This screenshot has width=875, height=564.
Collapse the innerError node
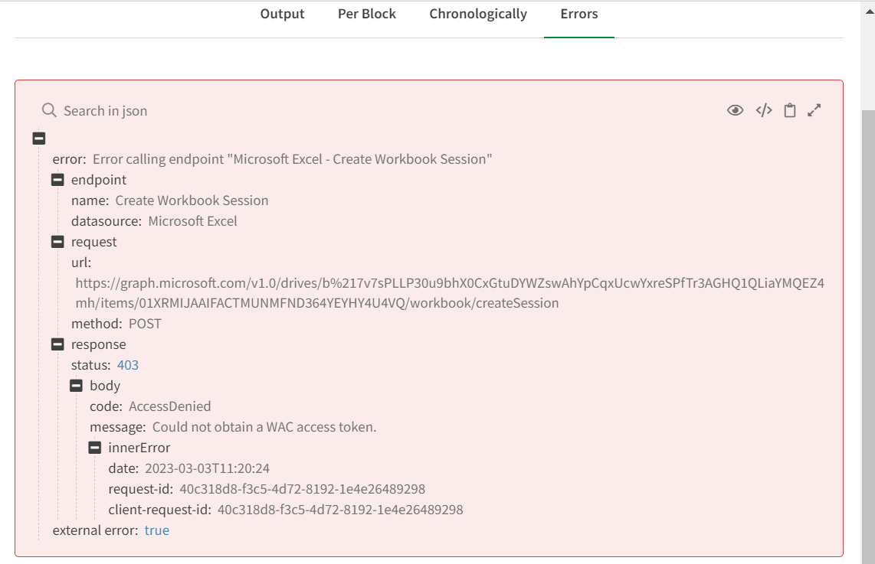coord(95,448)
